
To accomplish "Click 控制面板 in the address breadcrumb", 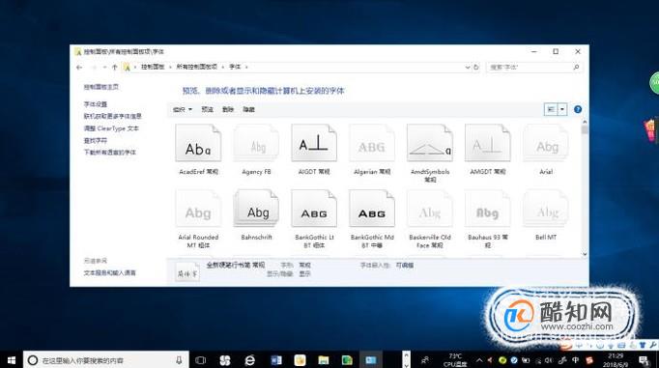I will point(153,67).
